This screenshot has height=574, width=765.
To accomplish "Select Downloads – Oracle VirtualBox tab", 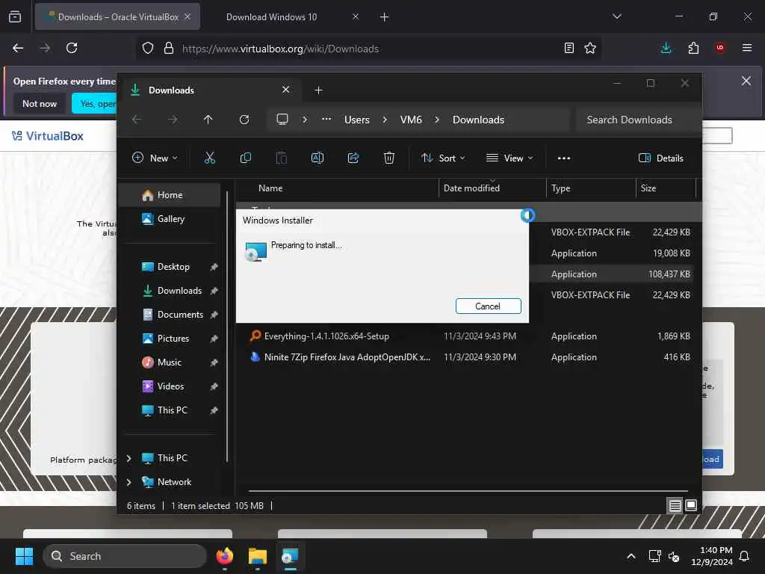I will pyautogui.click(x=117, y=17).
